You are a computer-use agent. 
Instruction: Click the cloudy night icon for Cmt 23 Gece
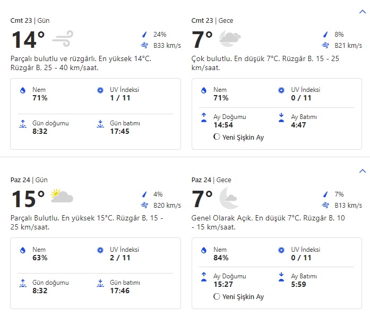click(x=230, y=38)
